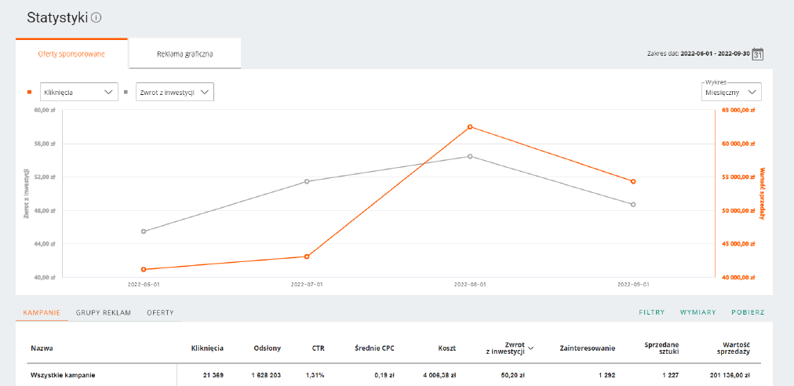Click the orange peak point at 2022-08-01

click(470, 126)
